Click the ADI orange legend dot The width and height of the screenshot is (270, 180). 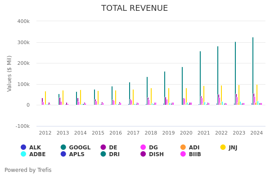pyautogui.click(x=183, y=148)
